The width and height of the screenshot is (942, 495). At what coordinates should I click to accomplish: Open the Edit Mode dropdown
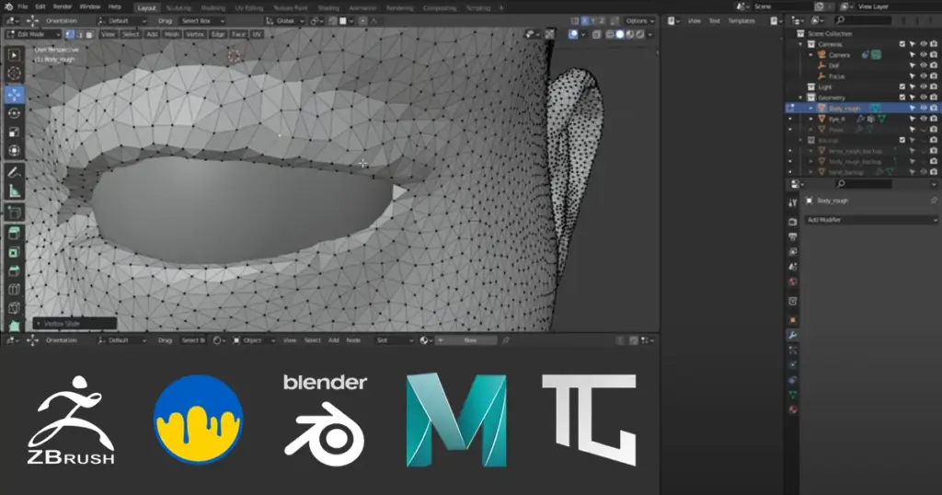[x=33, y=34]
